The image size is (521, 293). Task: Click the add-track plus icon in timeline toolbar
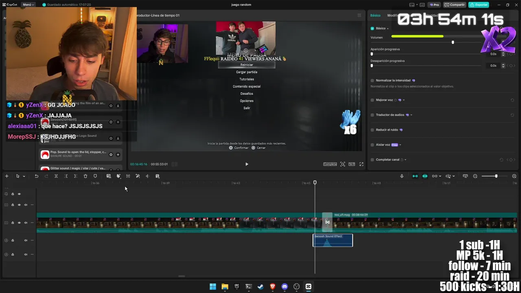coord(7,176)
